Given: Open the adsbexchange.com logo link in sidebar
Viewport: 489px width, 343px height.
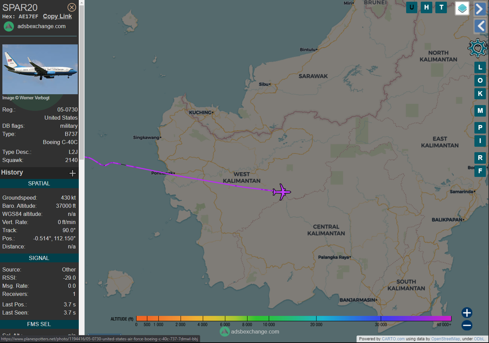Looking at the screenshot, I should [x=34, y=26].
